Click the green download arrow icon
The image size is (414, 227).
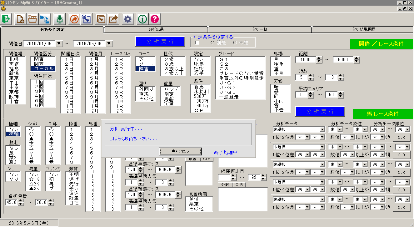(59, 19)
